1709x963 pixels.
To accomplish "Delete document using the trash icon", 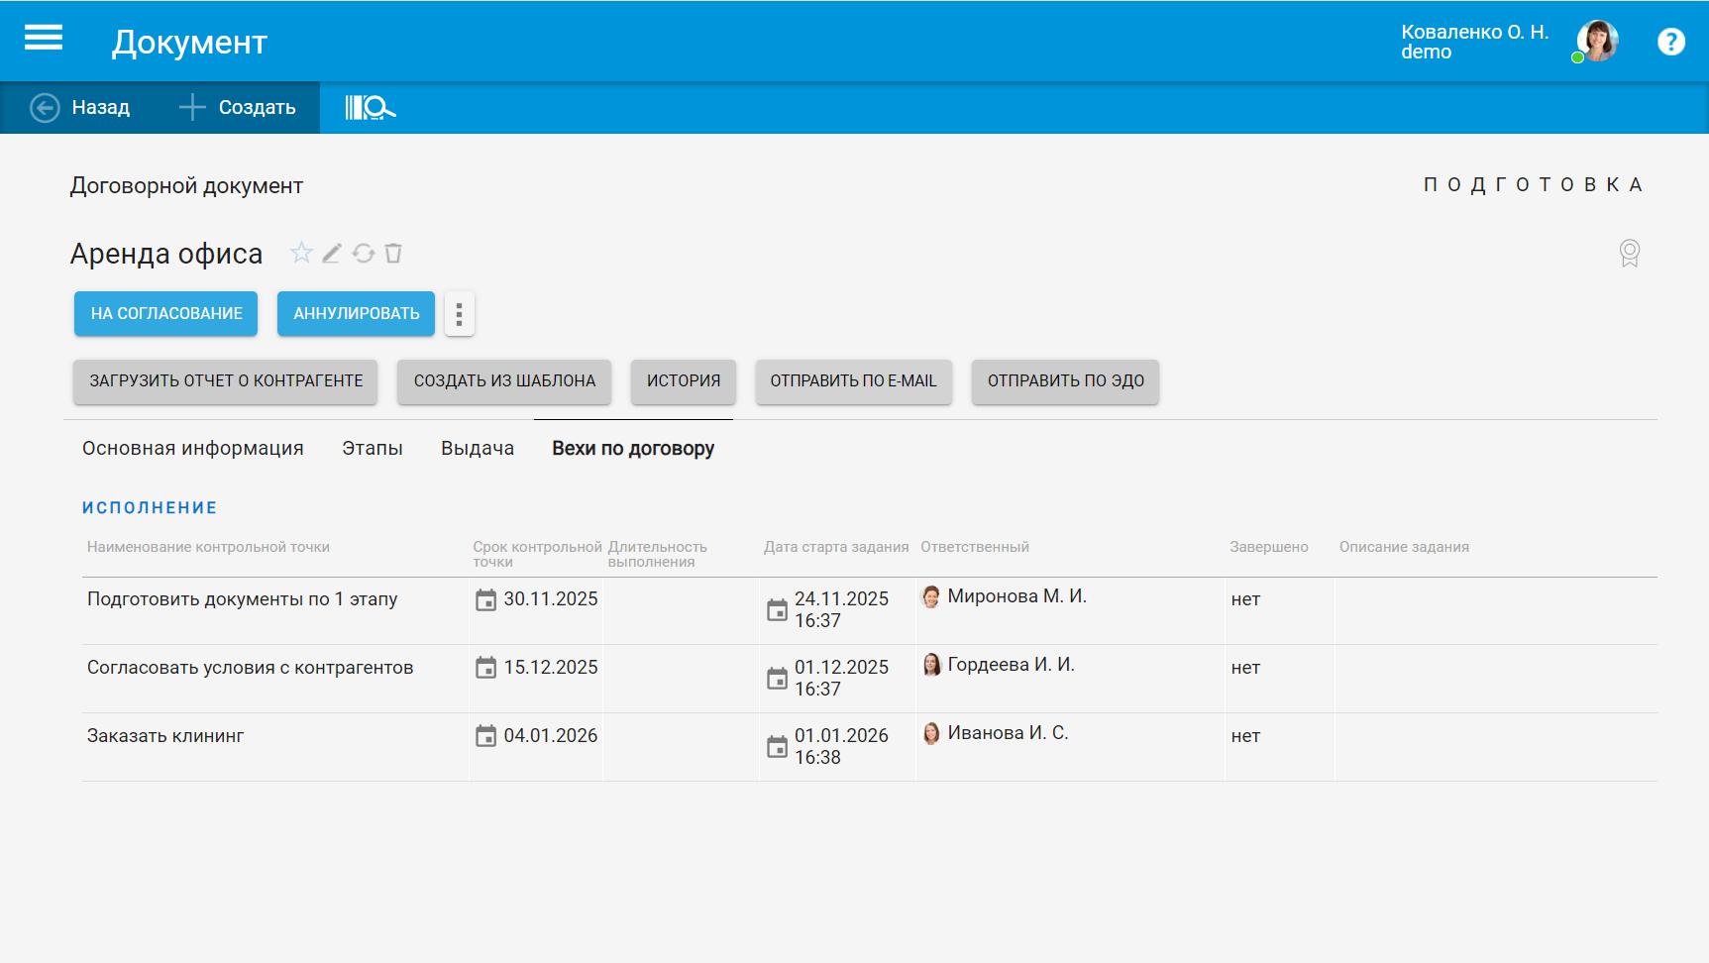I will [393, 254].
